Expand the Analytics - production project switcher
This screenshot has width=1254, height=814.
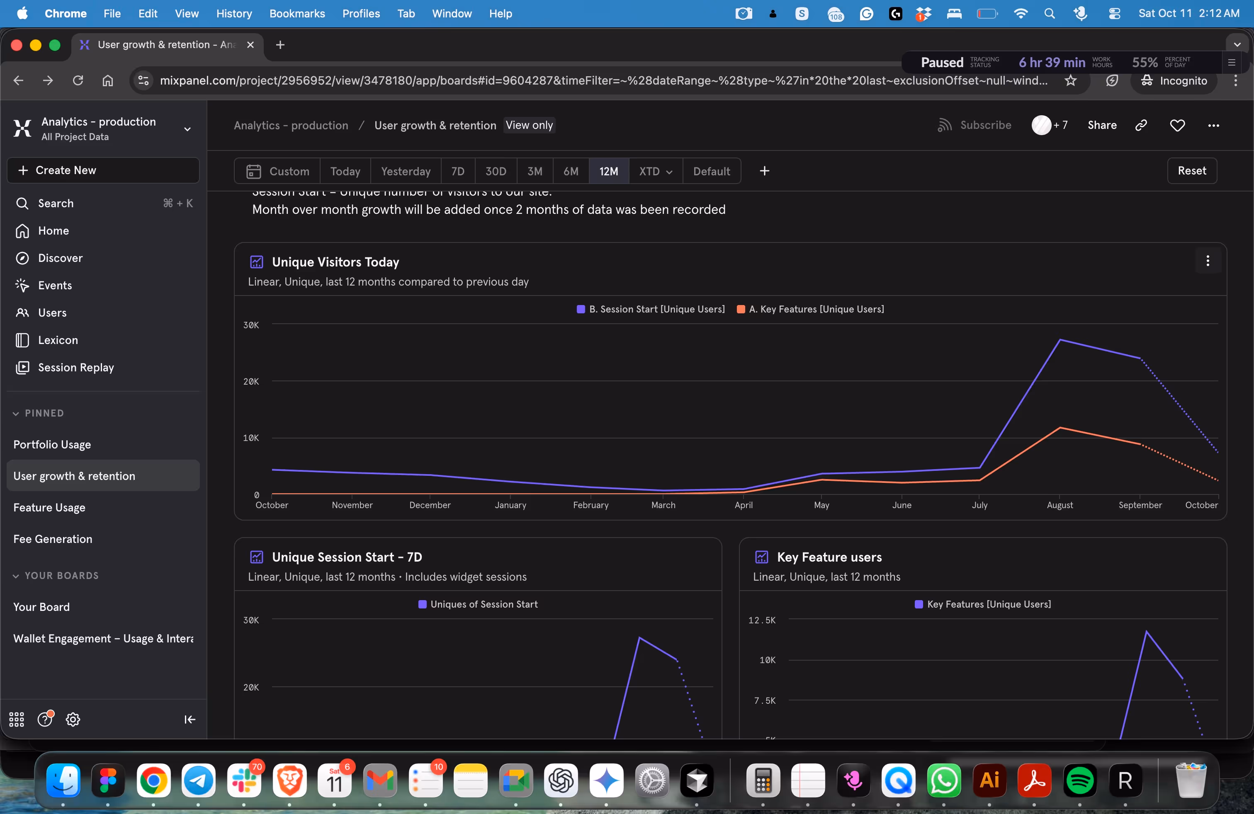[x=187, y=129]
